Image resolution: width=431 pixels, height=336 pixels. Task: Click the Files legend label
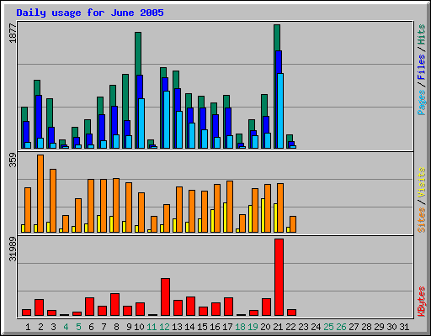click(x=421, y=66)
